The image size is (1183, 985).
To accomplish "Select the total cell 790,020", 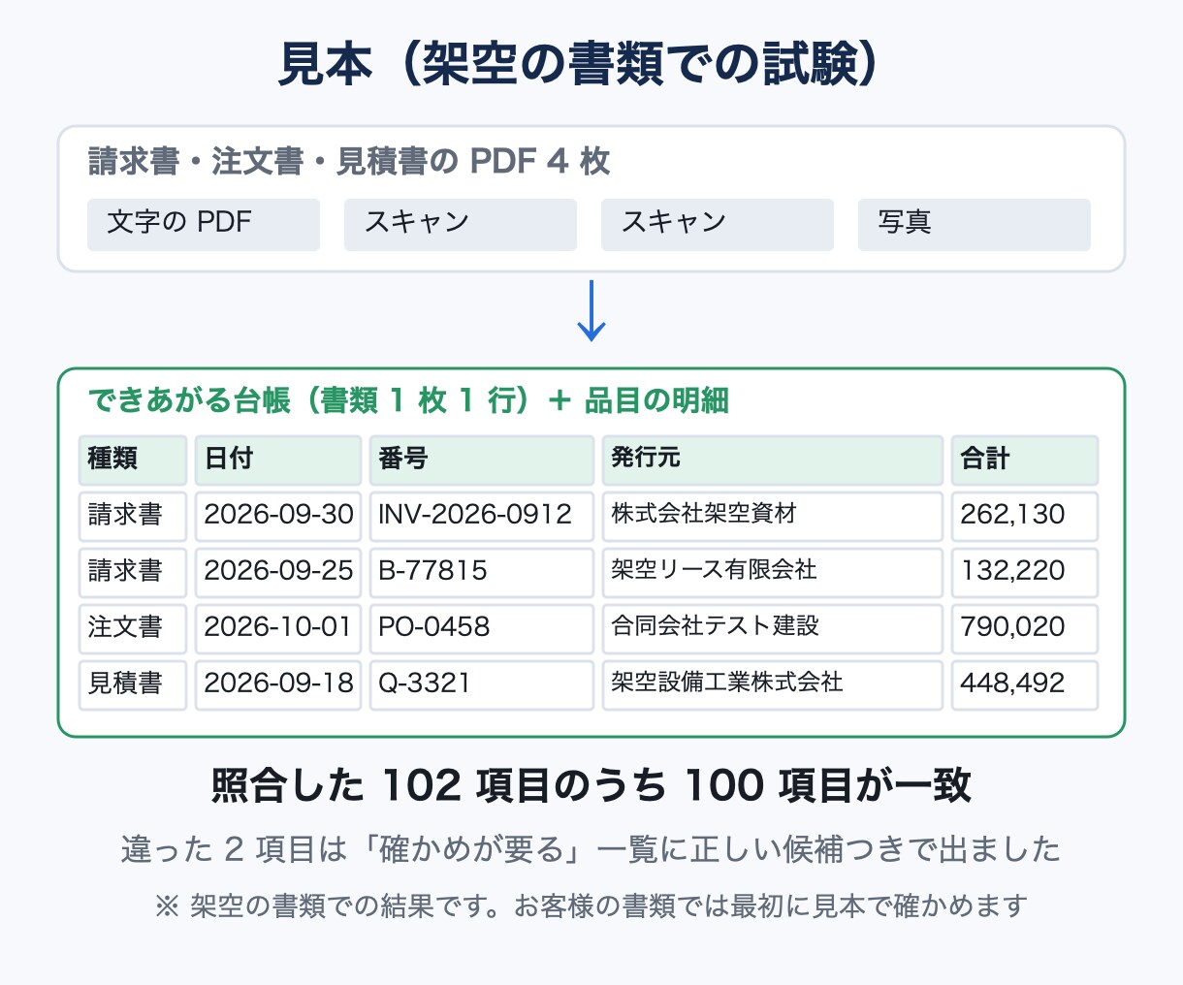I will [1025, 628].
